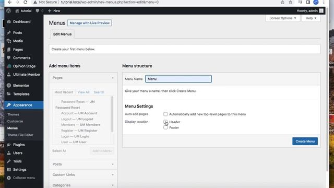Viewport: 334px width, 188px height.
Task: Open Settings in the sidebar
Action: [x=20, y=169]
